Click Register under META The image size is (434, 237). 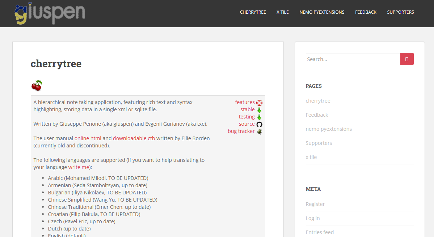[x=315, y=204]
